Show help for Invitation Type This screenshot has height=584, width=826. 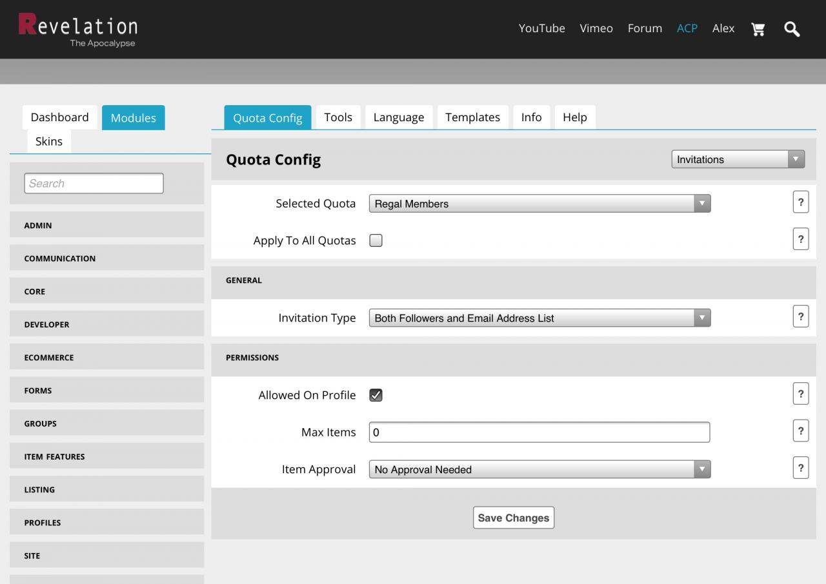(x=800, y=316)
